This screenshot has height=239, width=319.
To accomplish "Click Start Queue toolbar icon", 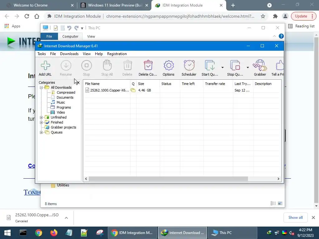I will pyautogui.click(x=210, y=65).
